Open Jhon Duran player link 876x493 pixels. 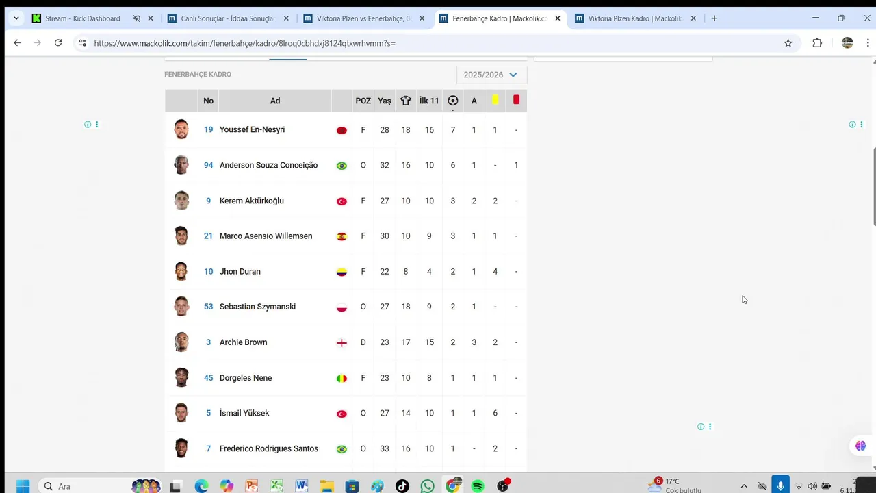pyautogui.click(x=240, y=271)
